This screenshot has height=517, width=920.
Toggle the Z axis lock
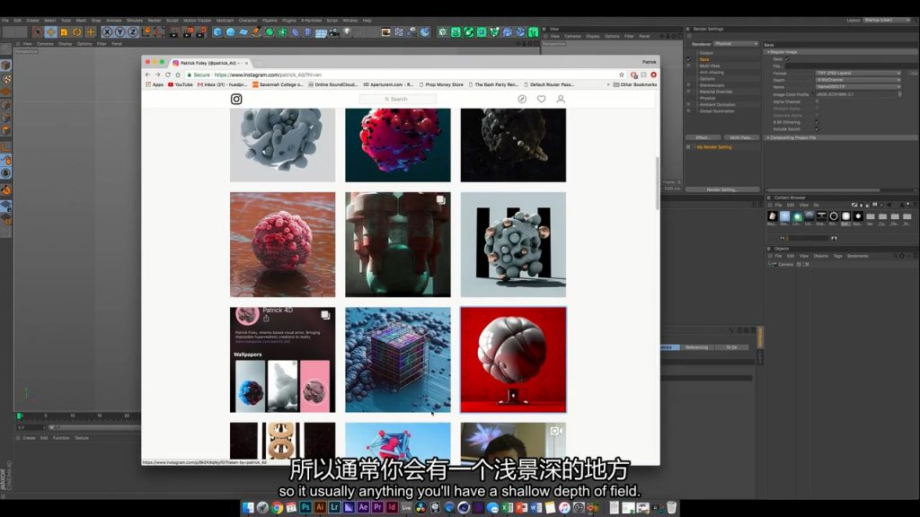(133, 32)
